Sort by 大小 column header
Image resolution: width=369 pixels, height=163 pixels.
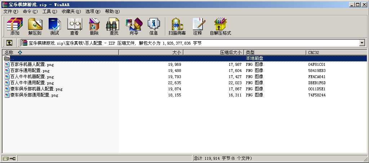pyautogui.click(x=151, y=53)
